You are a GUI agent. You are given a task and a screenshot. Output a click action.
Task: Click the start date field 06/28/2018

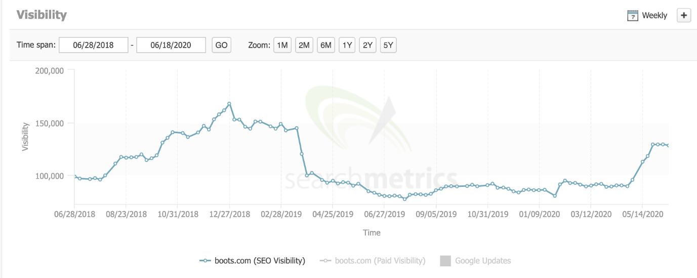pos(94,45)
